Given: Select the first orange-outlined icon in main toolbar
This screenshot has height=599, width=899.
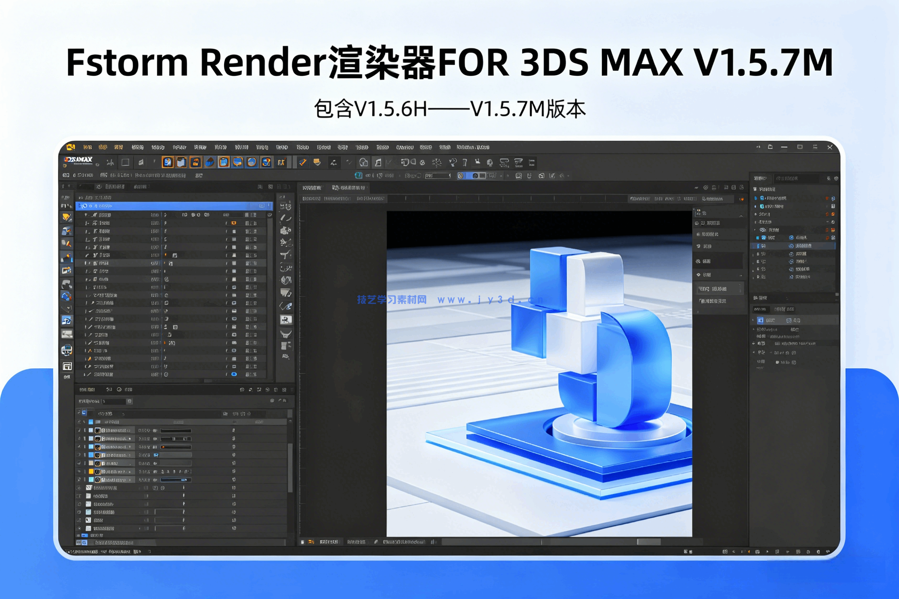Looking at the screenshot, I should [167, 162].
